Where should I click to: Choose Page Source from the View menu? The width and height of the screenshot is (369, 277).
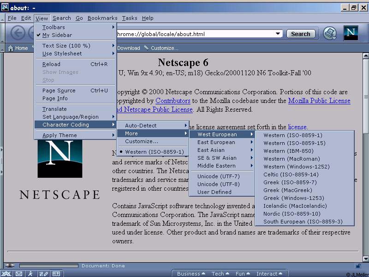point(75,90)
